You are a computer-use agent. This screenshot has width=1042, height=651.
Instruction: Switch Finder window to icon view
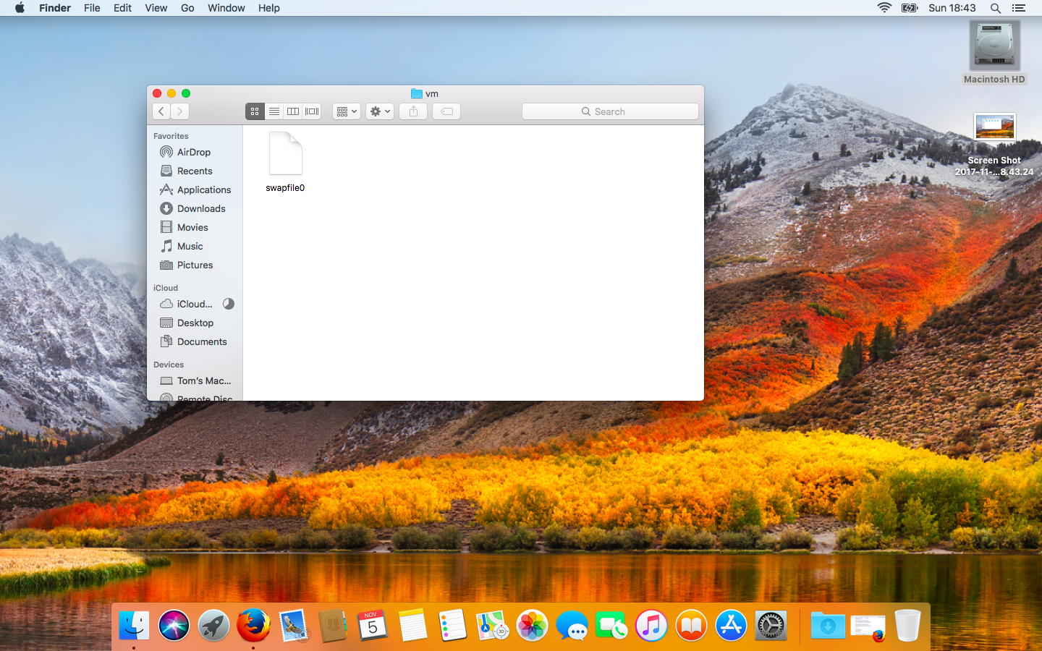pos(255,111)
